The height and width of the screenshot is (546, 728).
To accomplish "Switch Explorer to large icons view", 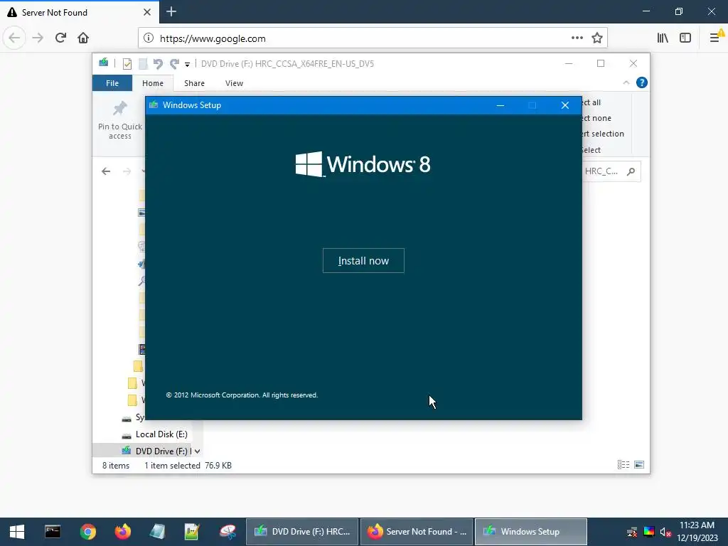I will 639,465.
